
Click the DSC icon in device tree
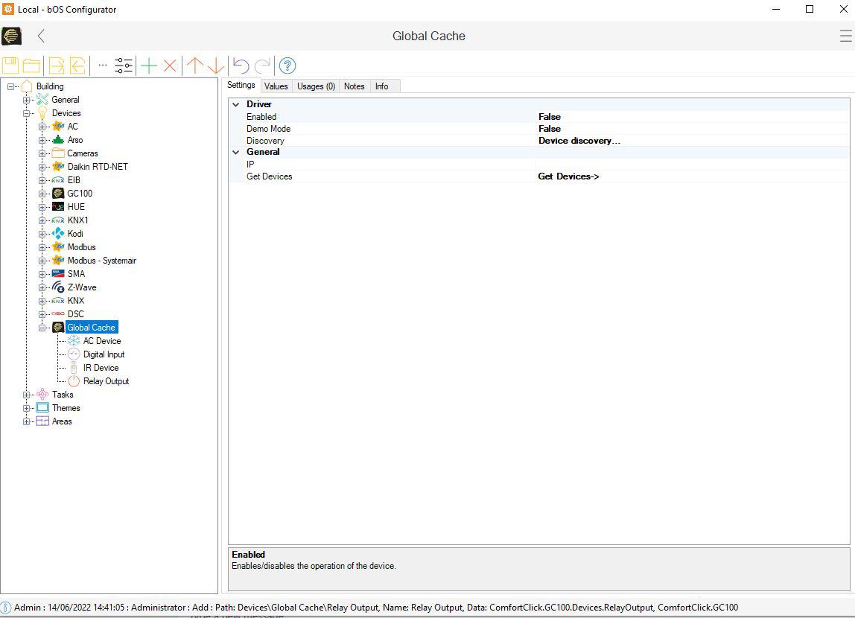click(58, 314)
